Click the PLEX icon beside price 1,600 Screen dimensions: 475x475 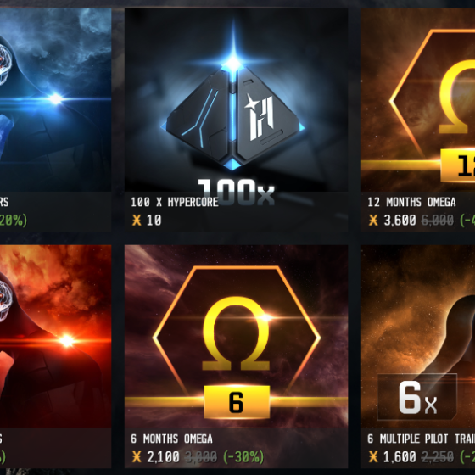(373, 457)
